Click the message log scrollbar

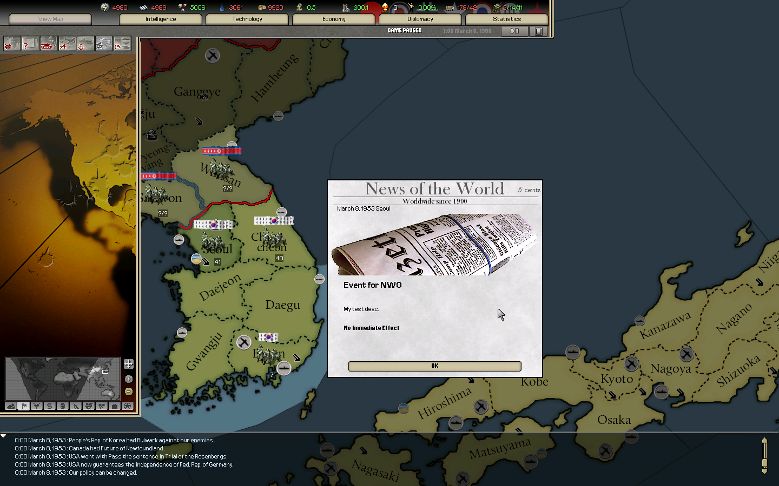(764, 456)
